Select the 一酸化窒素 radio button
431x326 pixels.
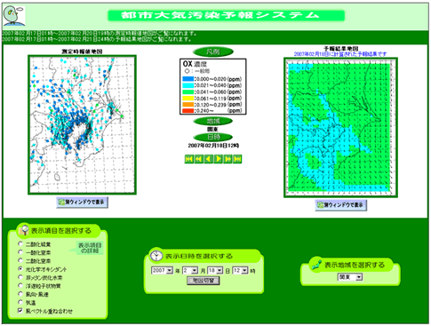coord(20,252)
